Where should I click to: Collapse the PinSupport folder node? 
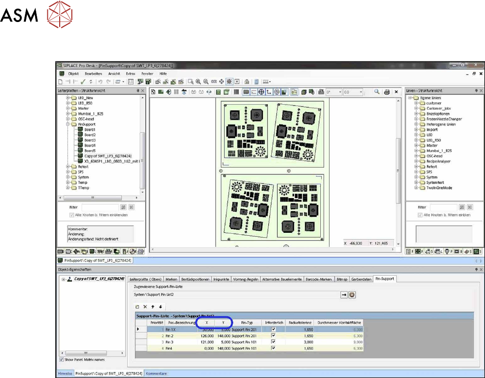[x=67, y=124]
